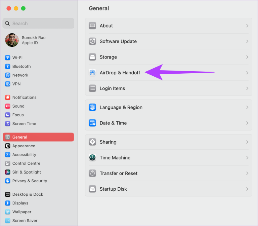
Task: Open the Startup Disk label
Action: pos(113,189)
